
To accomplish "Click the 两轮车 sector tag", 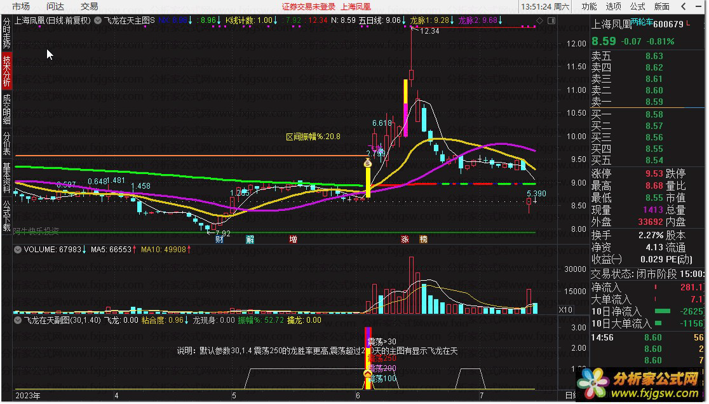I will point(642,22).
